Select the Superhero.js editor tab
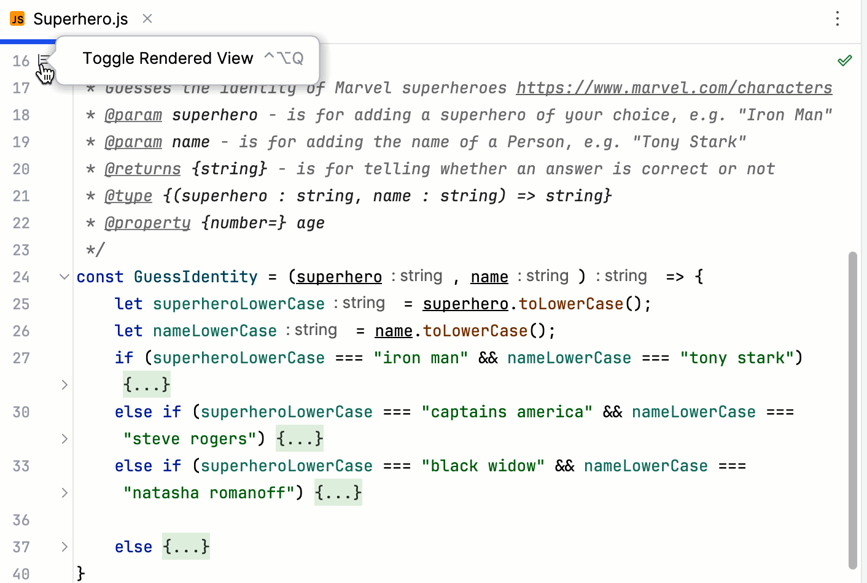The width and height of the screenshot is (867, 583). pos(80,18)
